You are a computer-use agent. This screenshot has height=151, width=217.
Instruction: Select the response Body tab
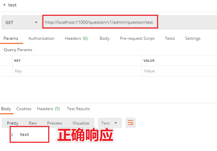coord(6,109)
